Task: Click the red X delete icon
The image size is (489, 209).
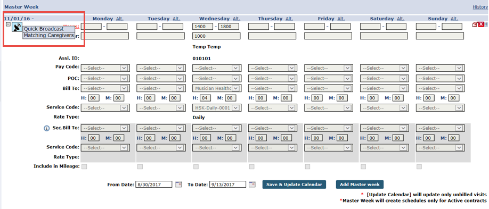Action: (x=480, y=25)
